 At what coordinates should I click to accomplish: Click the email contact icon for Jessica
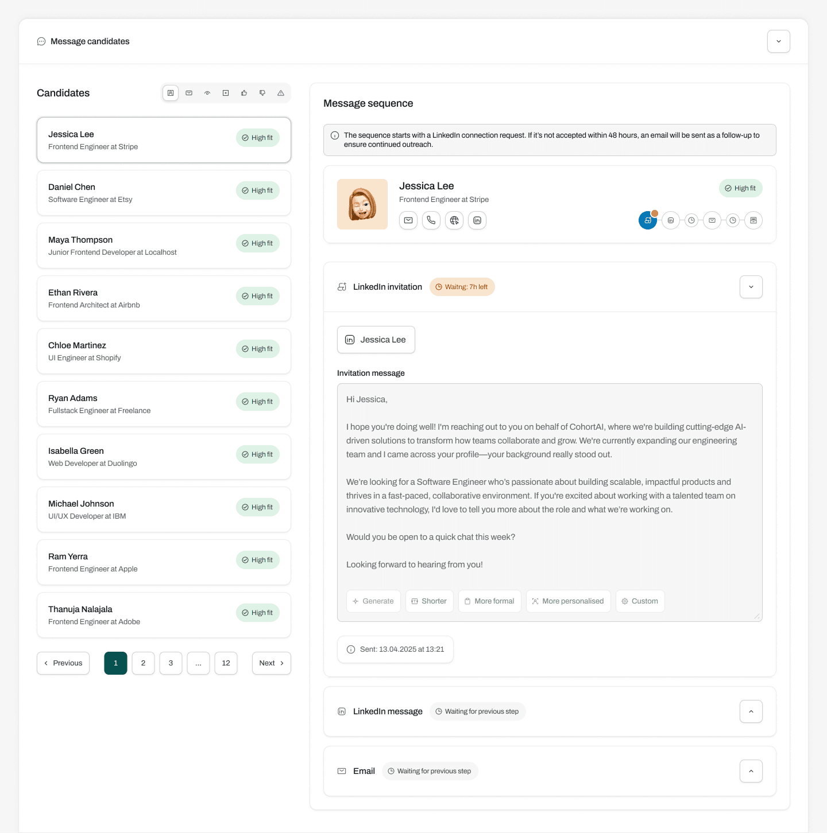[408, 220]
